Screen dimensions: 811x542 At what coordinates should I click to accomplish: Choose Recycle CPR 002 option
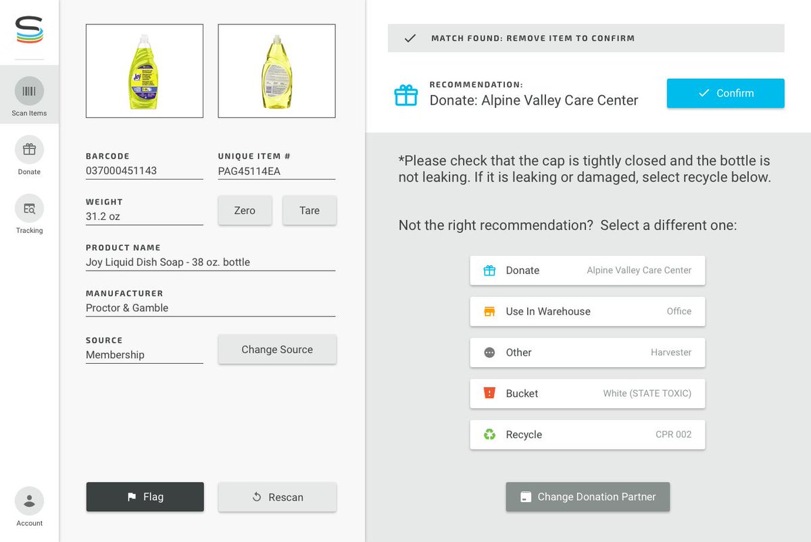587,435
